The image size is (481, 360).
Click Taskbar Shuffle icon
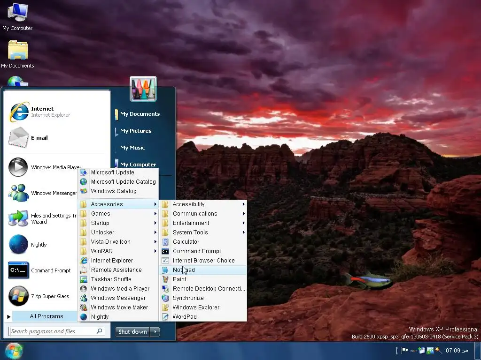tap(84, 279)
